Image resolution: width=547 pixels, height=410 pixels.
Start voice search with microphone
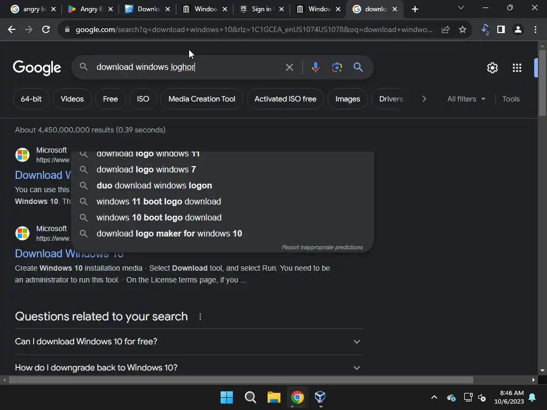[x=315, y=67]
